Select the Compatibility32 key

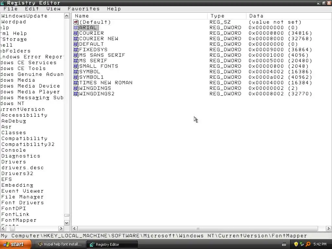28,144
